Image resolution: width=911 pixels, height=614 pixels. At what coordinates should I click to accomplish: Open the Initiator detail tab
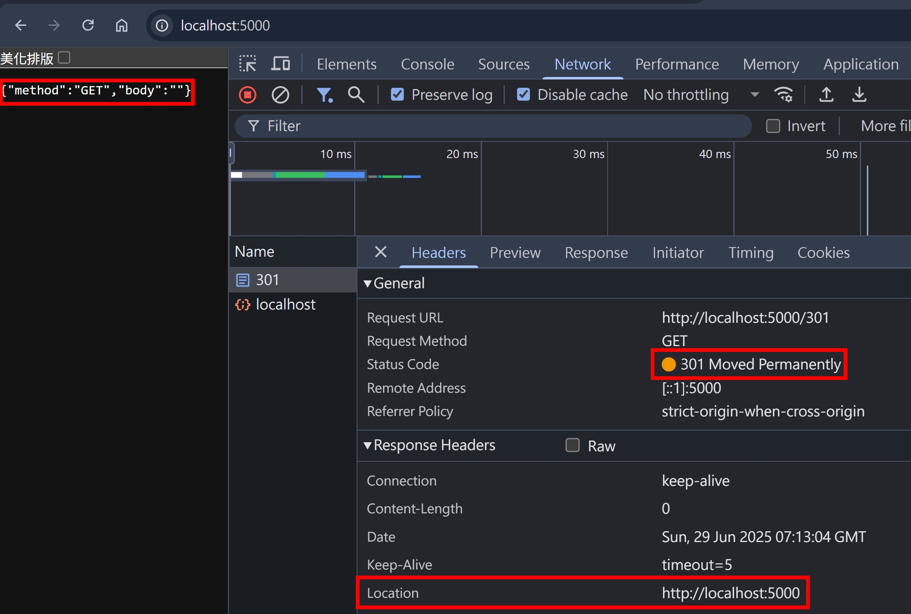(x=678, y=253)
